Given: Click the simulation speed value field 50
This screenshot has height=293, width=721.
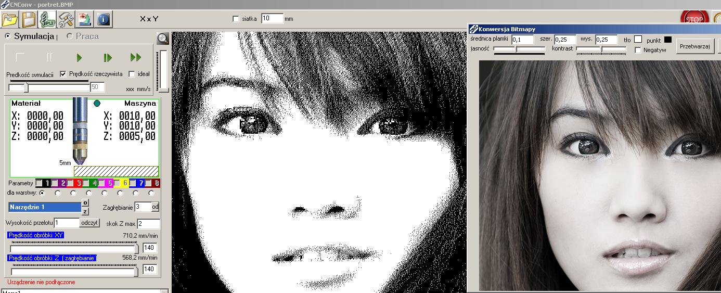Looking at the screenshot, I should [97, 87].
